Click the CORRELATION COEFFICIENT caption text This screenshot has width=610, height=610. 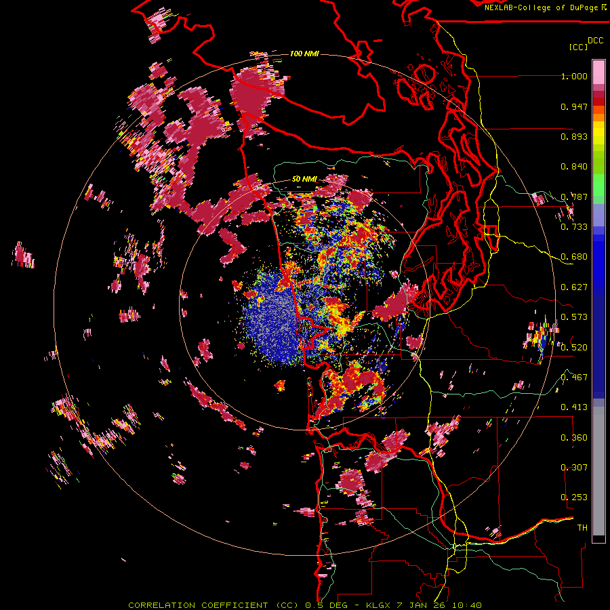198,605
